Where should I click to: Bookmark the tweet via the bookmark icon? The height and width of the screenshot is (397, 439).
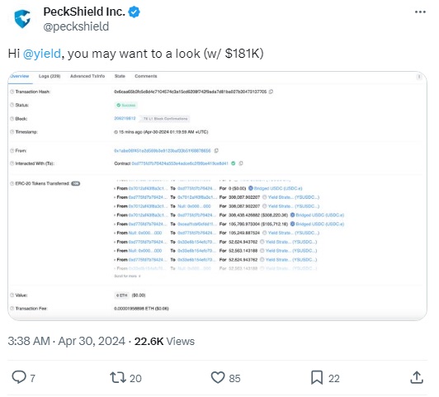point(317,377)
